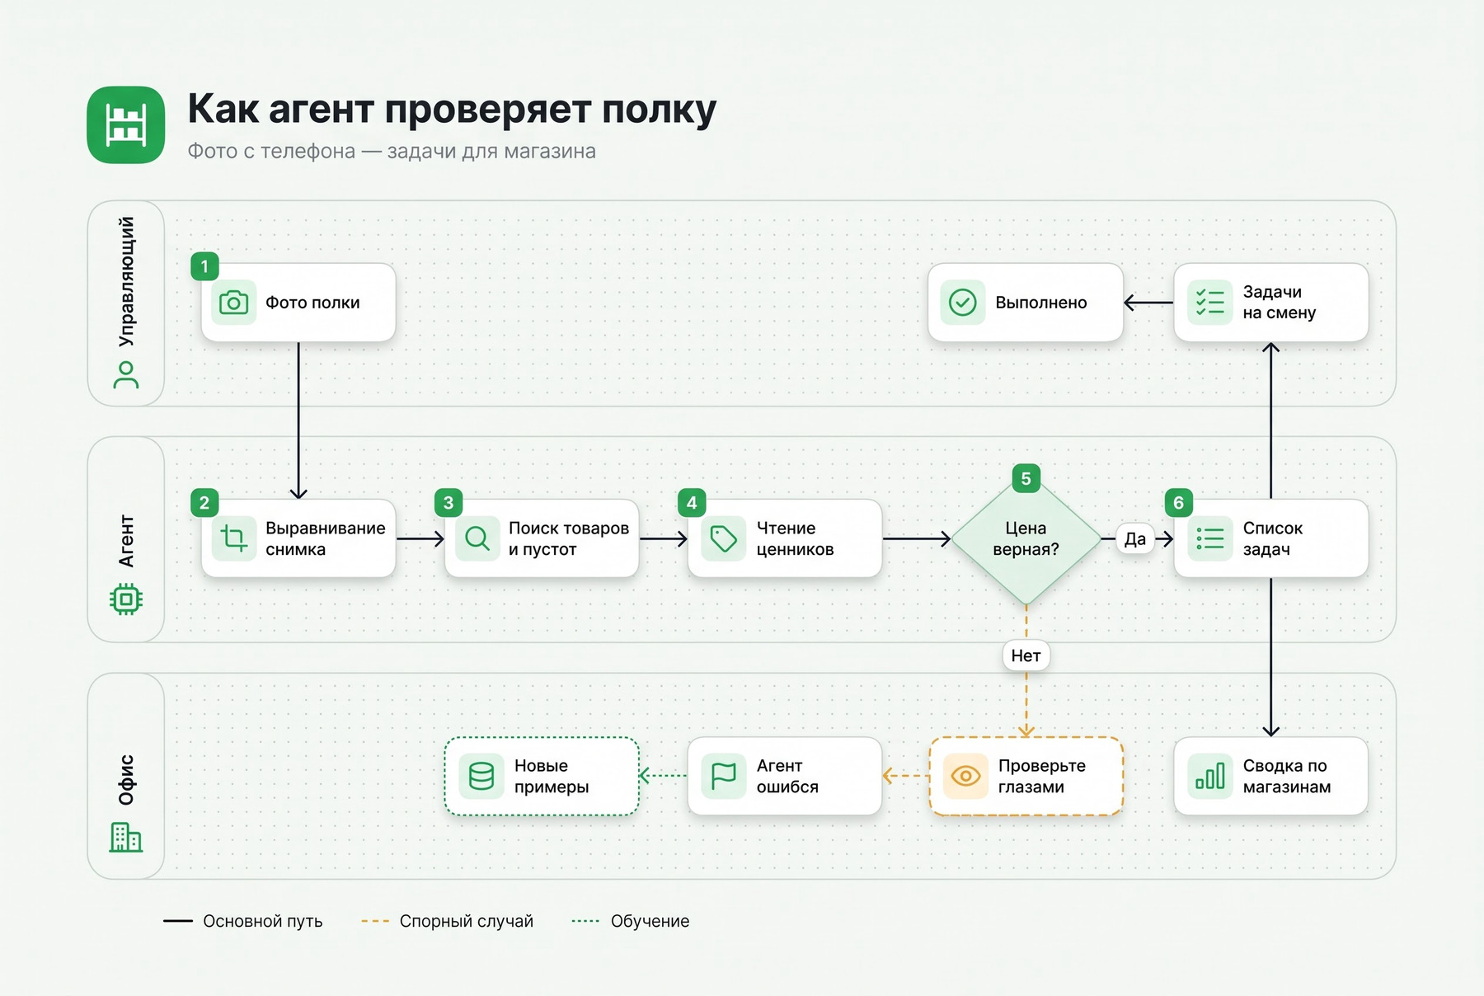1484x996 pixels.
Task: Click the building icon in Офис lane
Action: [x=126, y=837]
